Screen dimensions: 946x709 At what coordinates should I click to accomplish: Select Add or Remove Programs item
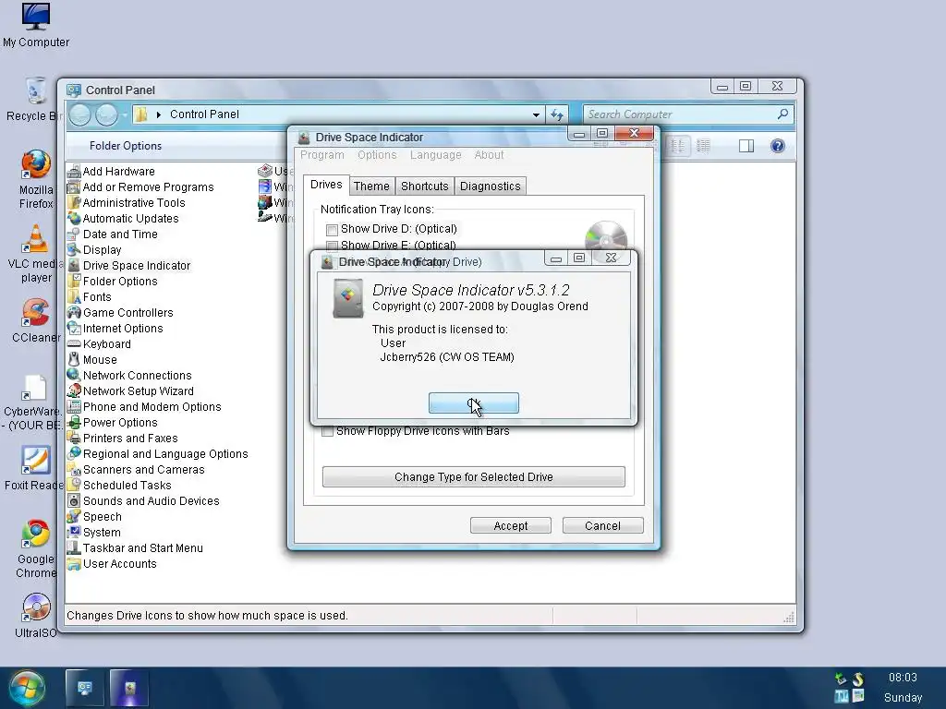140,186
